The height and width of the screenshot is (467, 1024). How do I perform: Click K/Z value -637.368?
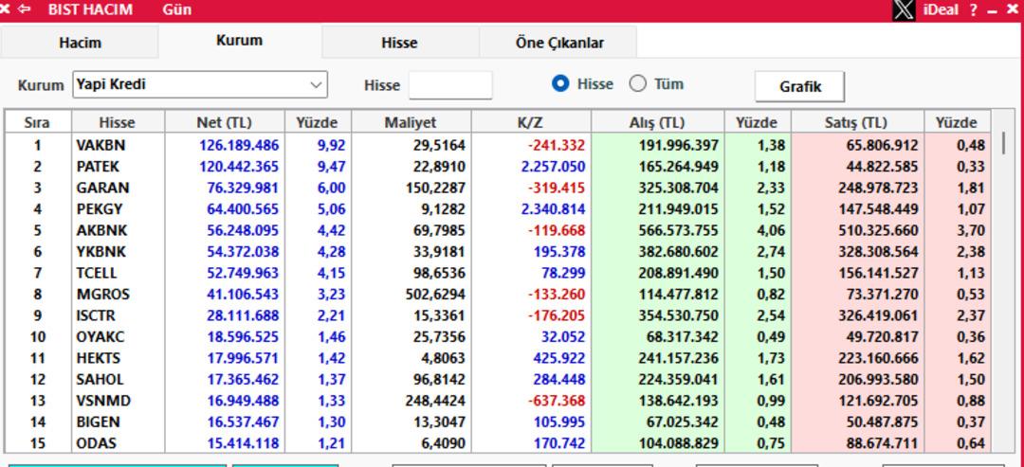(557, 401)
